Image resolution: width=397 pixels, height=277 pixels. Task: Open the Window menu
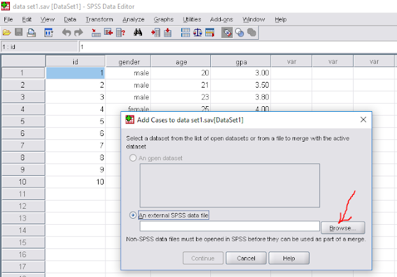pyautogui.click(x=254, y=19)
